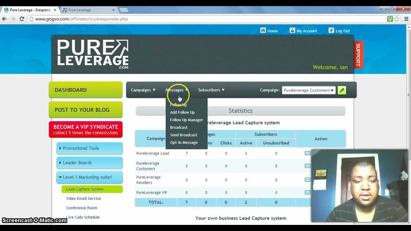
Task: Reload the page with refresh icon
Action: click(x=22, y=19)
